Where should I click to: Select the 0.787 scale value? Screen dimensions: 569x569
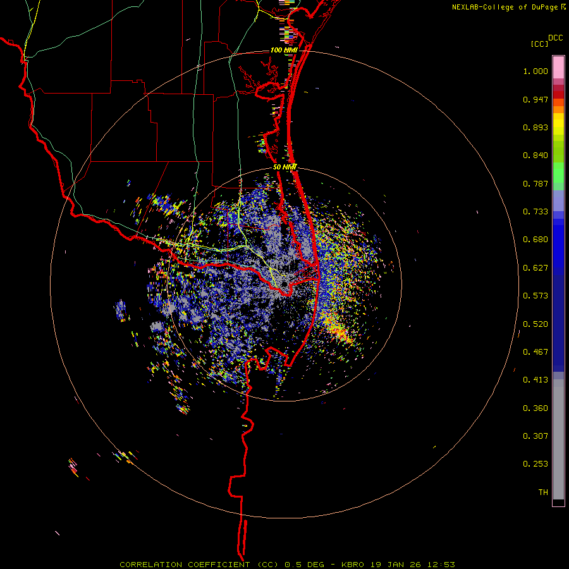535,183
